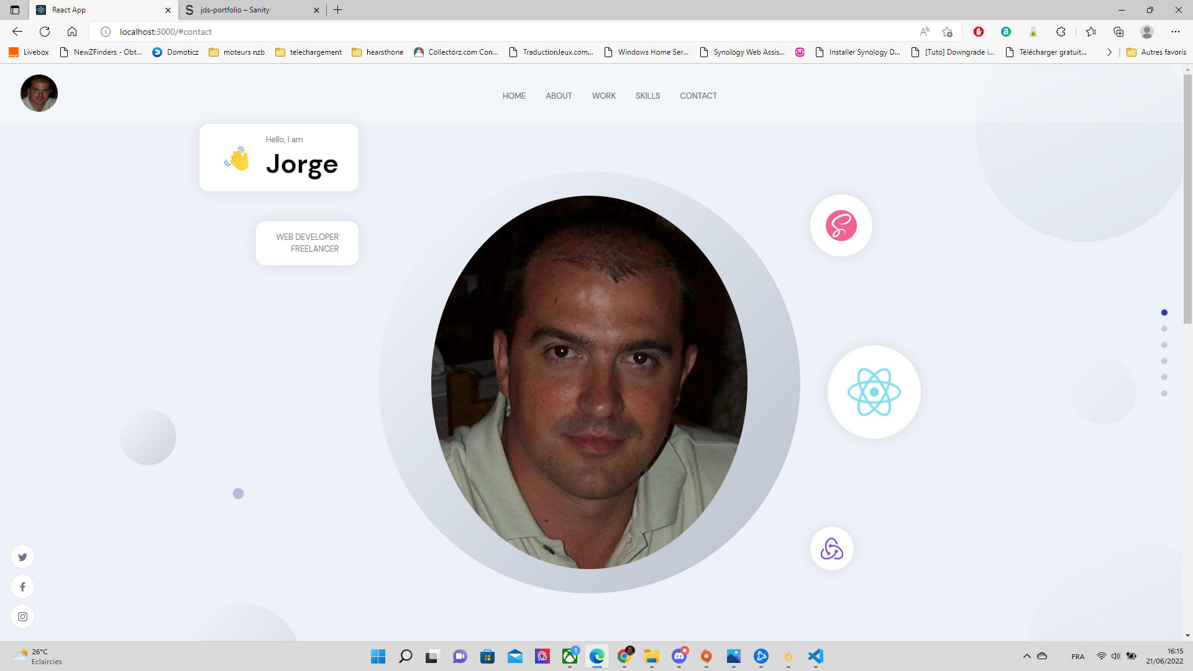Jump to the CONTACT section
Viewport: 1193px width, 671px height.
point(698,96)
